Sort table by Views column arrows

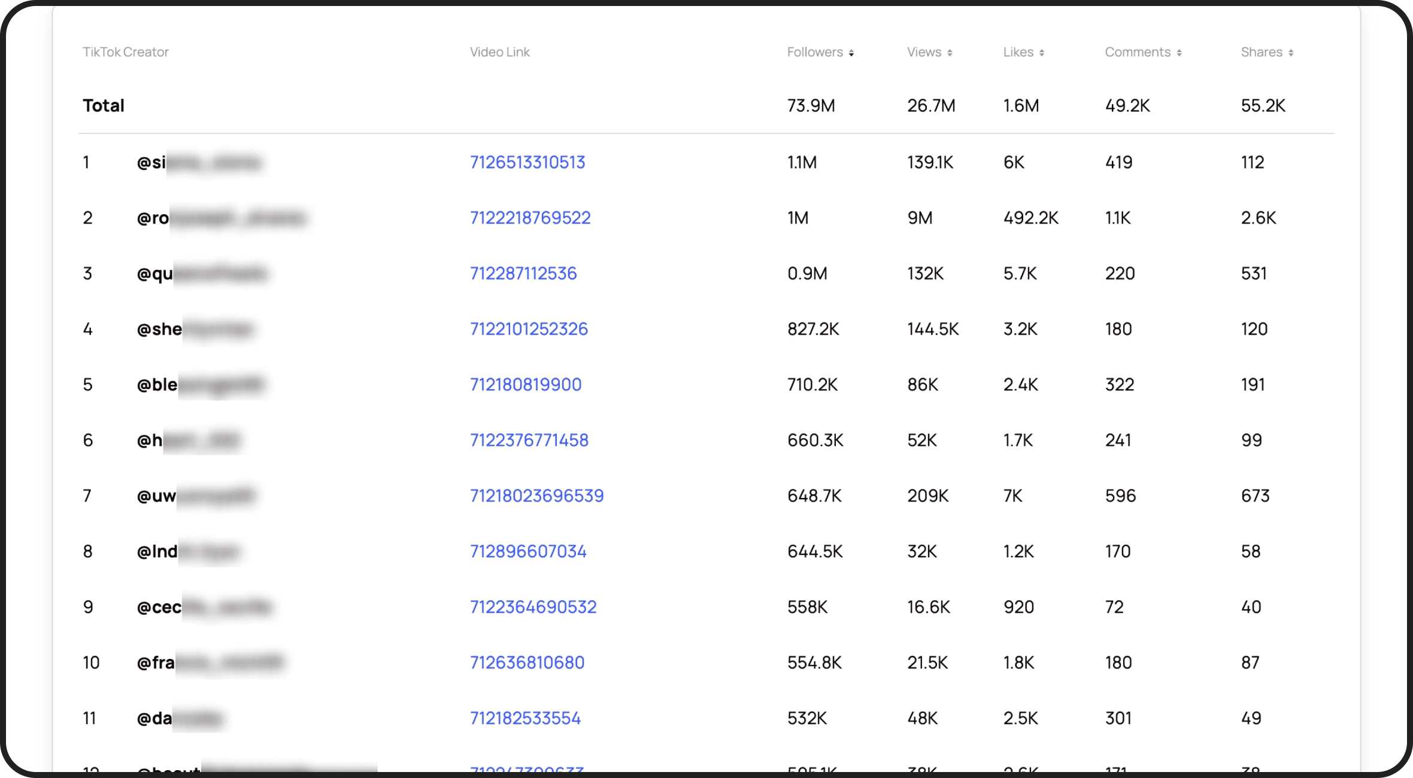950,53
